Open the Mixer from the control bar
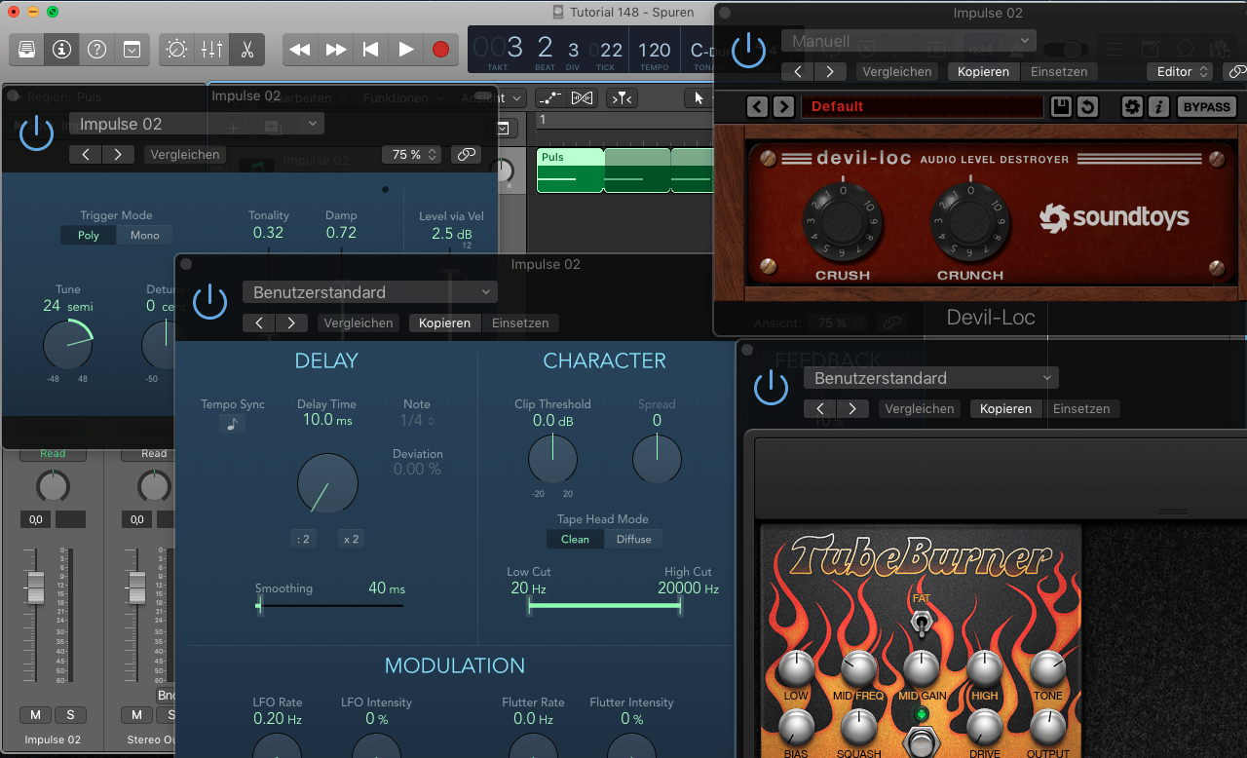This screenshot has width=1247, height=758. 211,49
